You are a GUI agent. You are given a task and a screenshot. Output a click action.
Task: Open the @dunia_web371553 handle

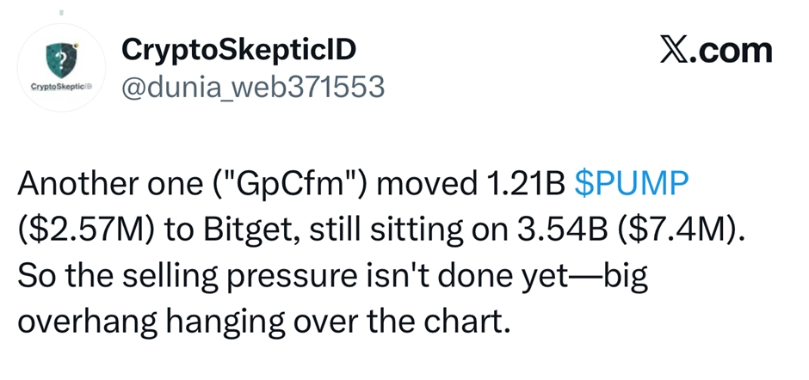[x=254, y=87]
